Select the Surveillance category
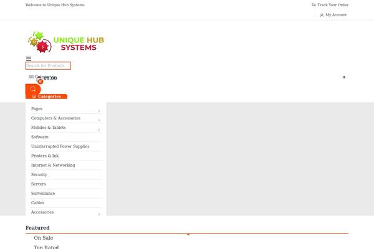The height and width of the screenshot is (249, 374). pyautogui.click(x=43, y=193)
